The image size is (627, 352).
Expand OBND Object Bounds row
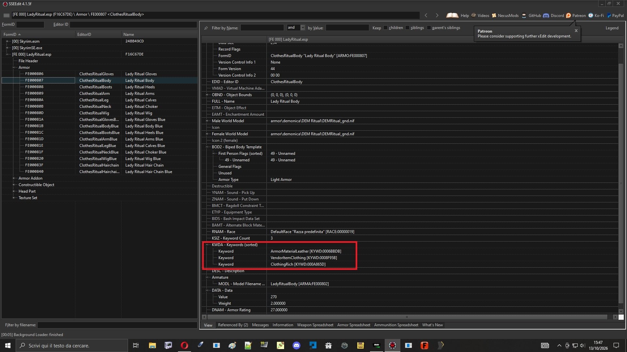[207, 95]
